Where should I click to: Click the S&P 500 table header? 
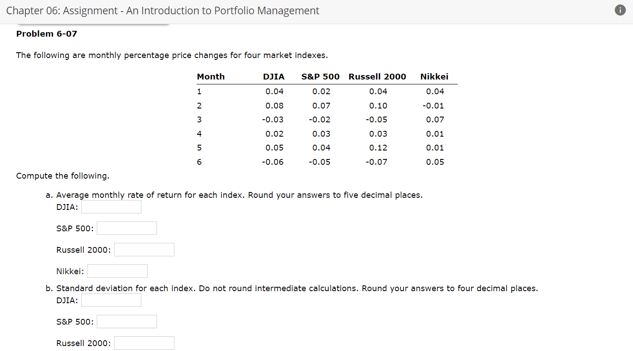click(320, 76)
